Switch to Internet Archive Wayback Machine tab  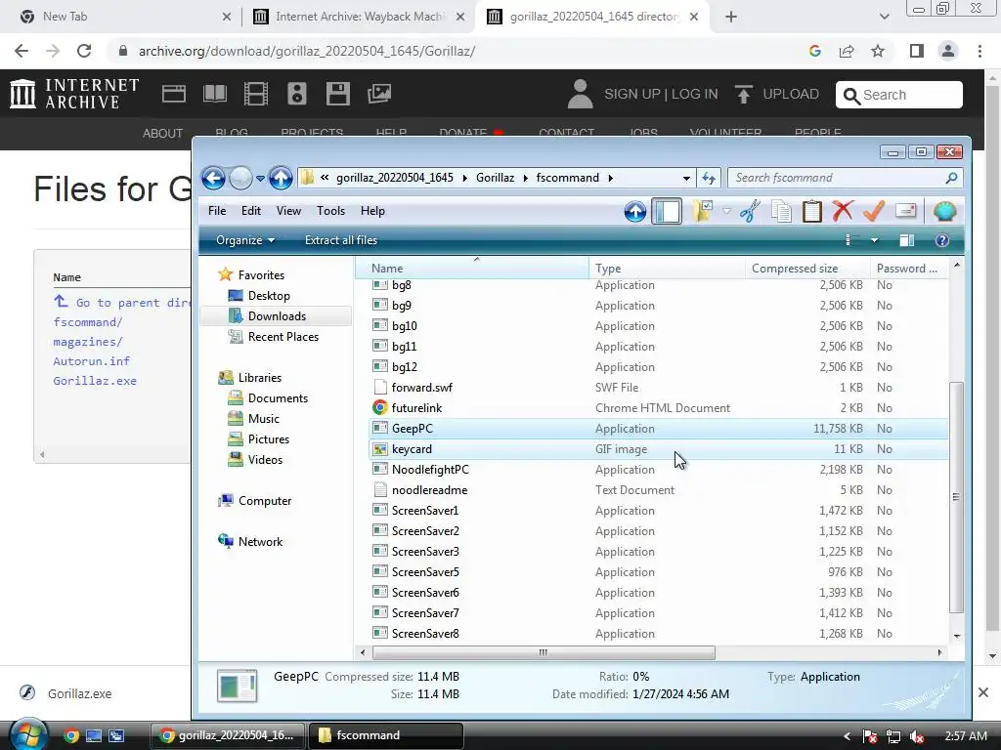(x=359, y=17)
